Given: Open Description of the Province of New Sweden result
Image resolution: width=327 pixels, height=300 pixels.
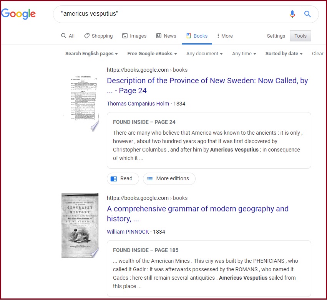Looking at the screenshot, I should pos(207,86).
